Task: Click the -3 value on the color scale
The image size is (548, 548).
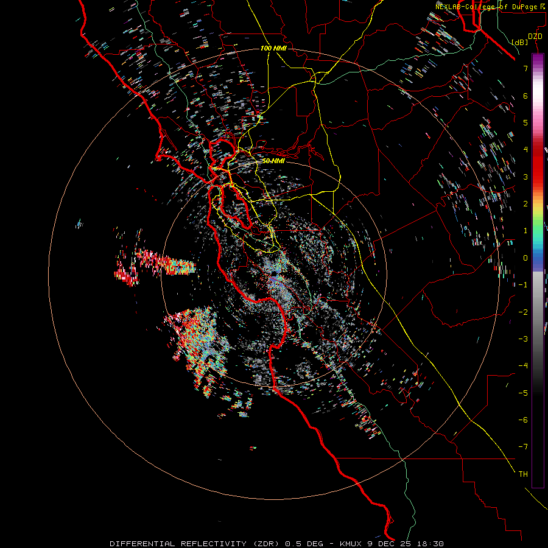Action: pos(523,339)
